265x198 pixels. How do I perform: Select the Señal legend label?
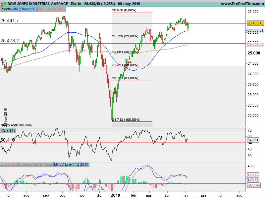pos(48,164)
